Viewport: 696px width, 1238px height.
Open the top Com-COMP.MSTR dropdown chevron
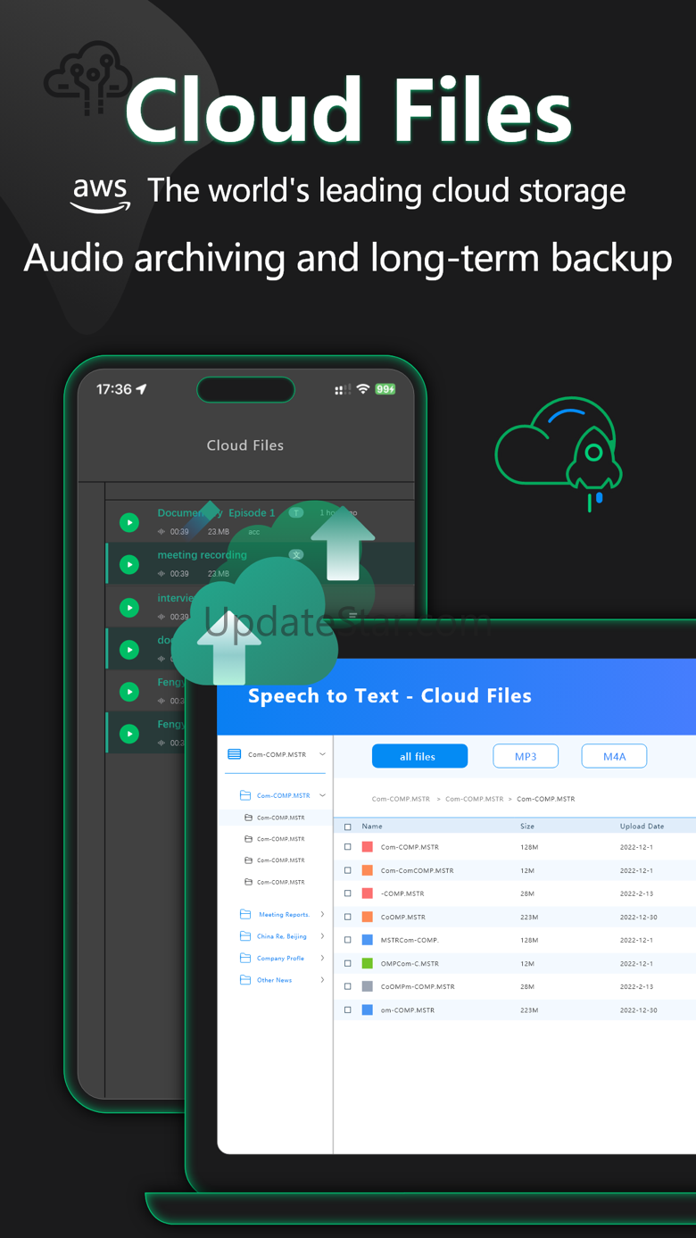(x=322, y=754)
